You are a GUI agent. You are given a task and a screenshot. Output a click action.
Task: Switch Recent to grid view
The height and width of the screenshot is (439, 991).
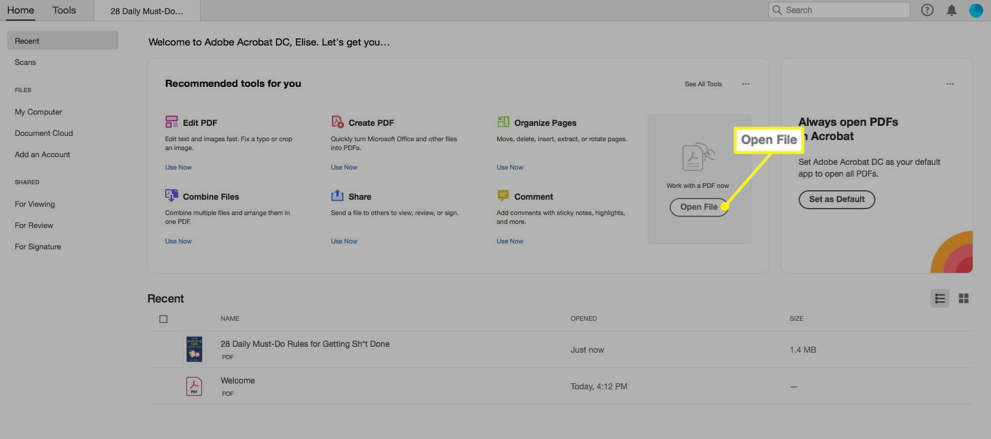coord(964,298)
